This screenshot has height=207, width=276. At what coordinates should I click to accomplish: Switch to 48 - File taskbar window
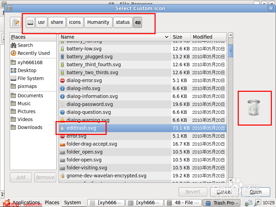(x=183, y=203)
